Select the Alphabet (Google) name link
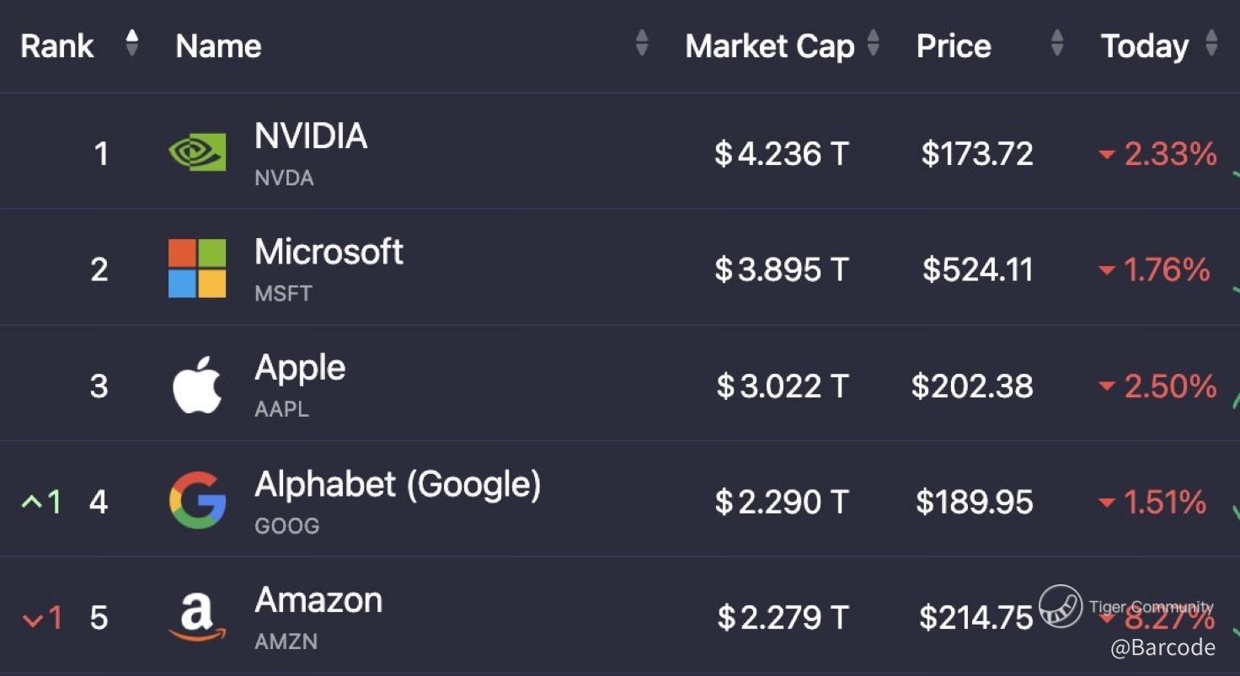This screenshot has height=676, width=1240. click(x=398, y=484)
